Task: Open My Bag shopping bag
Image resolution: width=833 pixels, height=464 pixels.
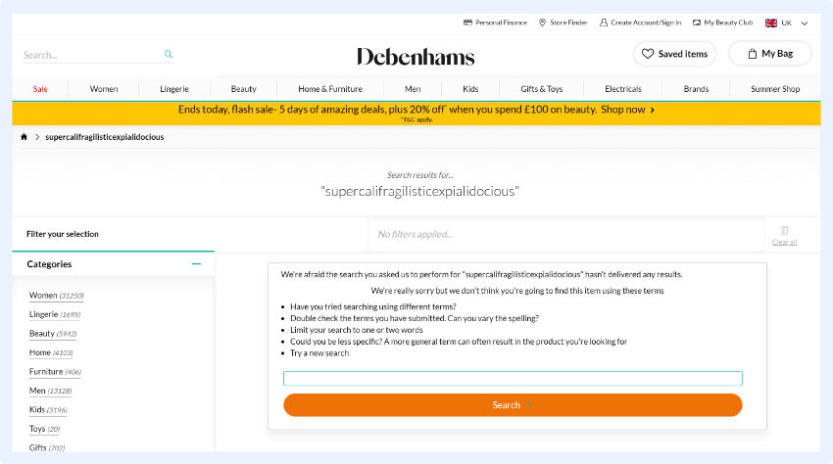Action: [x=769, y=54]
